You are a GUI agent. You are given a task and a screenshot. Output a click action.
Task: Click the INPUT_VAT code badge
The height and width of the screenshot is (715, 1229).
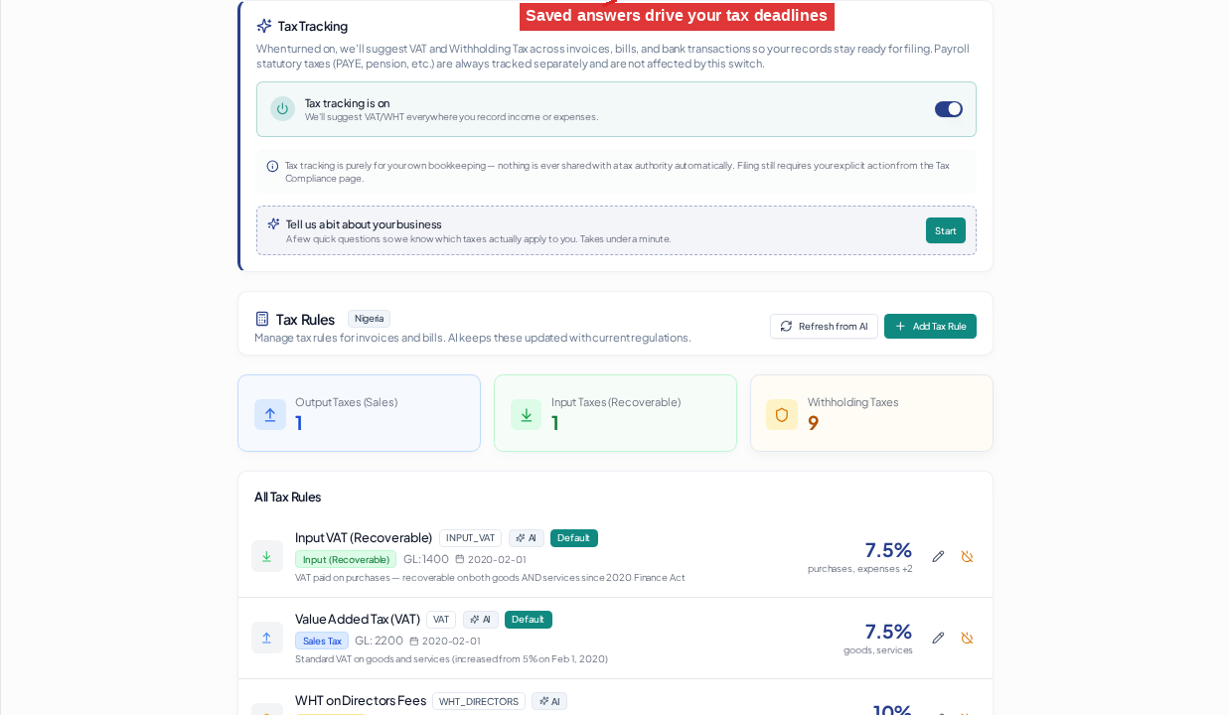(x=470, y=538)
